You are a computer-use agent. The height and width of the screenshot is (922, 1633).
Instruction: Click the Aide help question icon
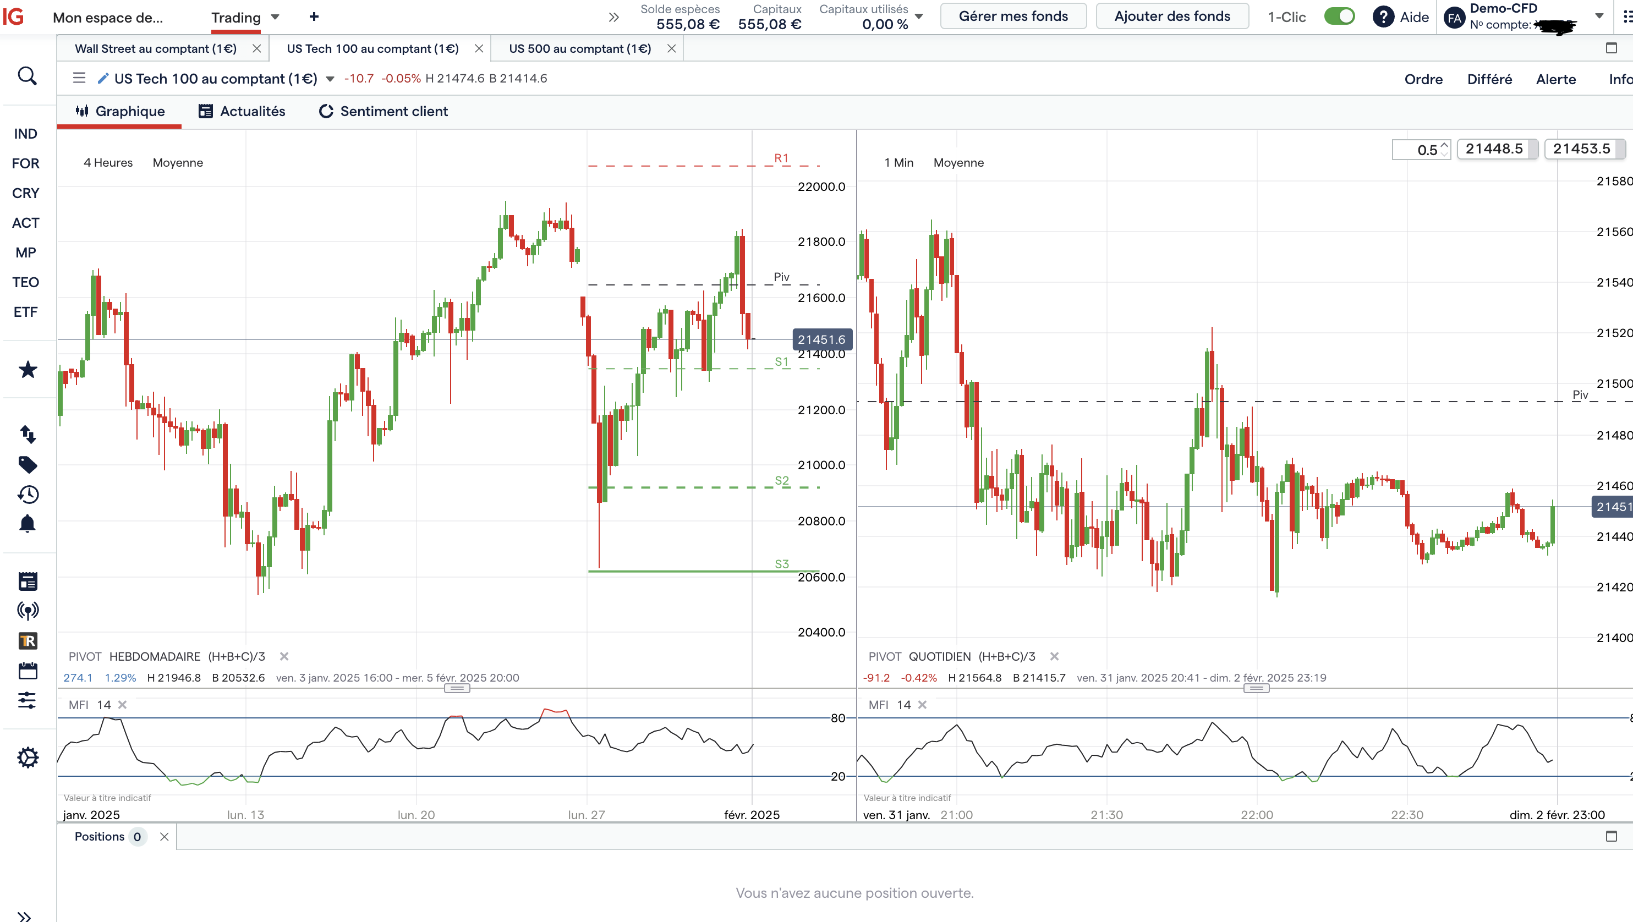click(1383, 17)
